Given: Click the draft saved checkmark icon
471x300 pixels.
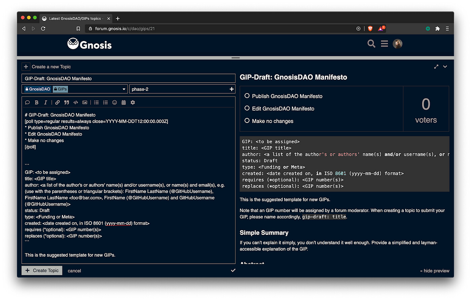Looking at the screenshot, I should (x=233, y=270).
